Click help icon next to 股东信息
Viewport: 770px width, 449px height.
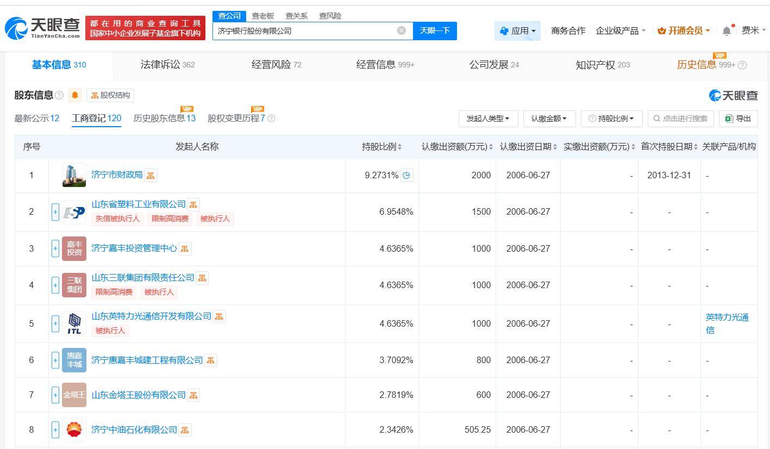click(x=59, y=96)
